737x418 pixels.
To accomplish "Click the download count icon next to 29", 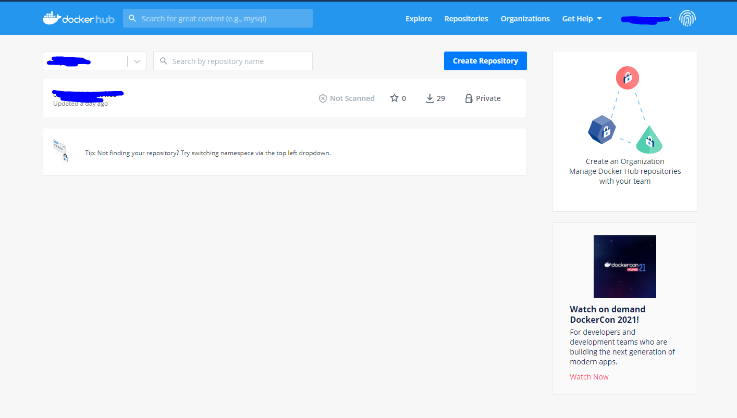I will coord(430,98).
